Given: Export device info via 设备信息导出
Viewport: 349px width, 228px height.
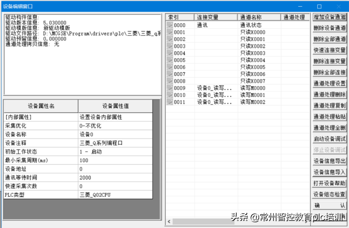Looking at the screenshot, I should click(330, 161).
